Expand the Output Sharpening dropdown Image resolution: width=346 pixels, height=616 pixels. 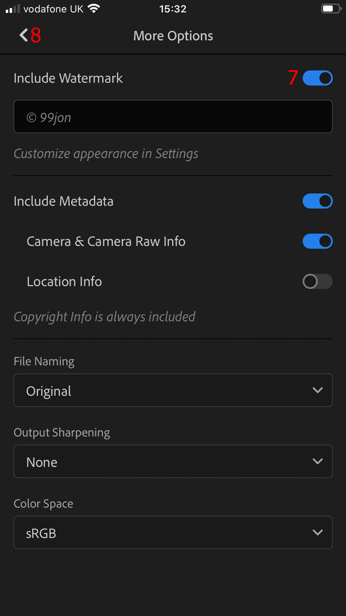click(x=173, y=461)
